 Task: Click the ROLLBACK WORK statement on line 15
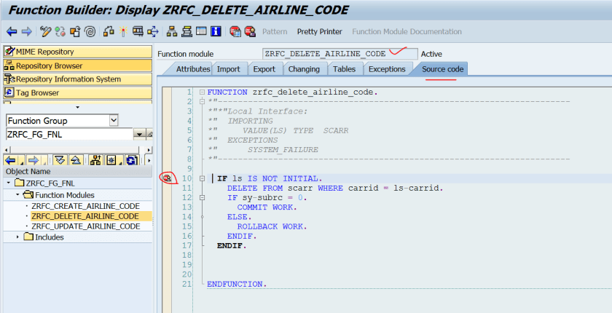tap(272, 226)
